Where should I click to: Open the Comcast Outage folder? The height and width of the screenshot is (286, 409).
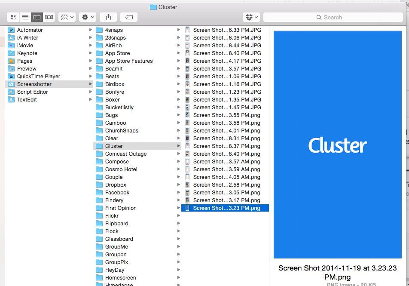(x=137, y=154)
